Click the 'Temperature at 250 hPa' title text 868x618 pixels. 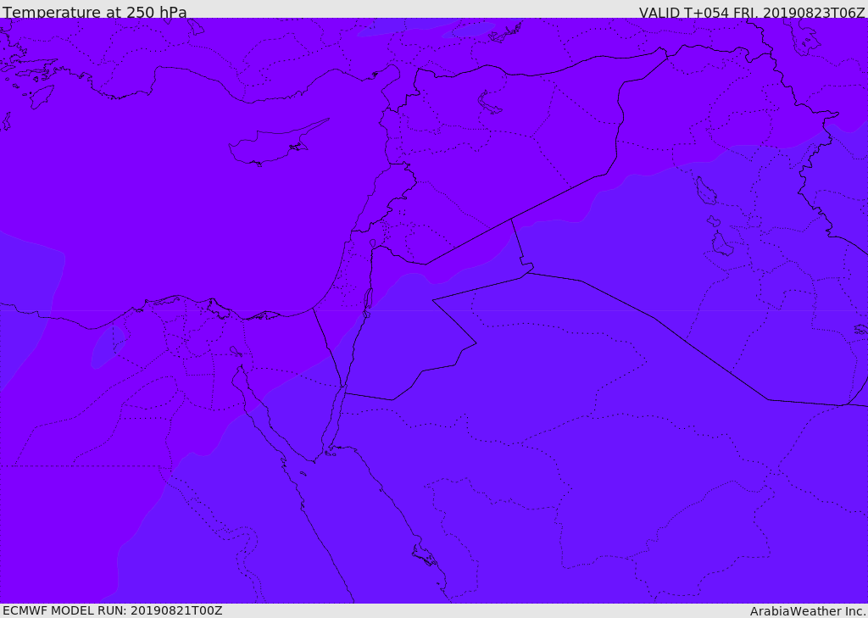pos(95,12)
